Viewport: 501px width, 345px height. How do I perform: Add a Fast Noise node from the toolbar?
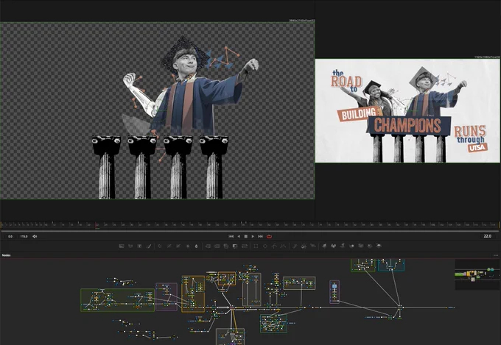click(130, 246)
